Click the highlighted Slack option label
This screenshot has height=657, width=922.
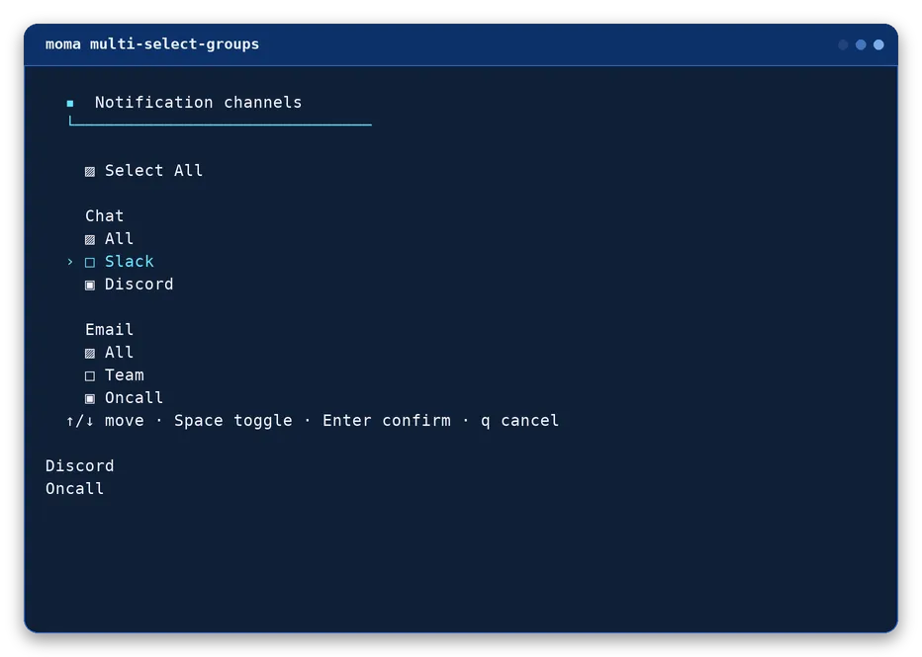point(130,261)
